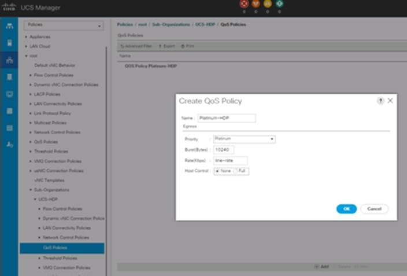
Task: Open the VM section in the sidebar
Action: pos(9,94)
